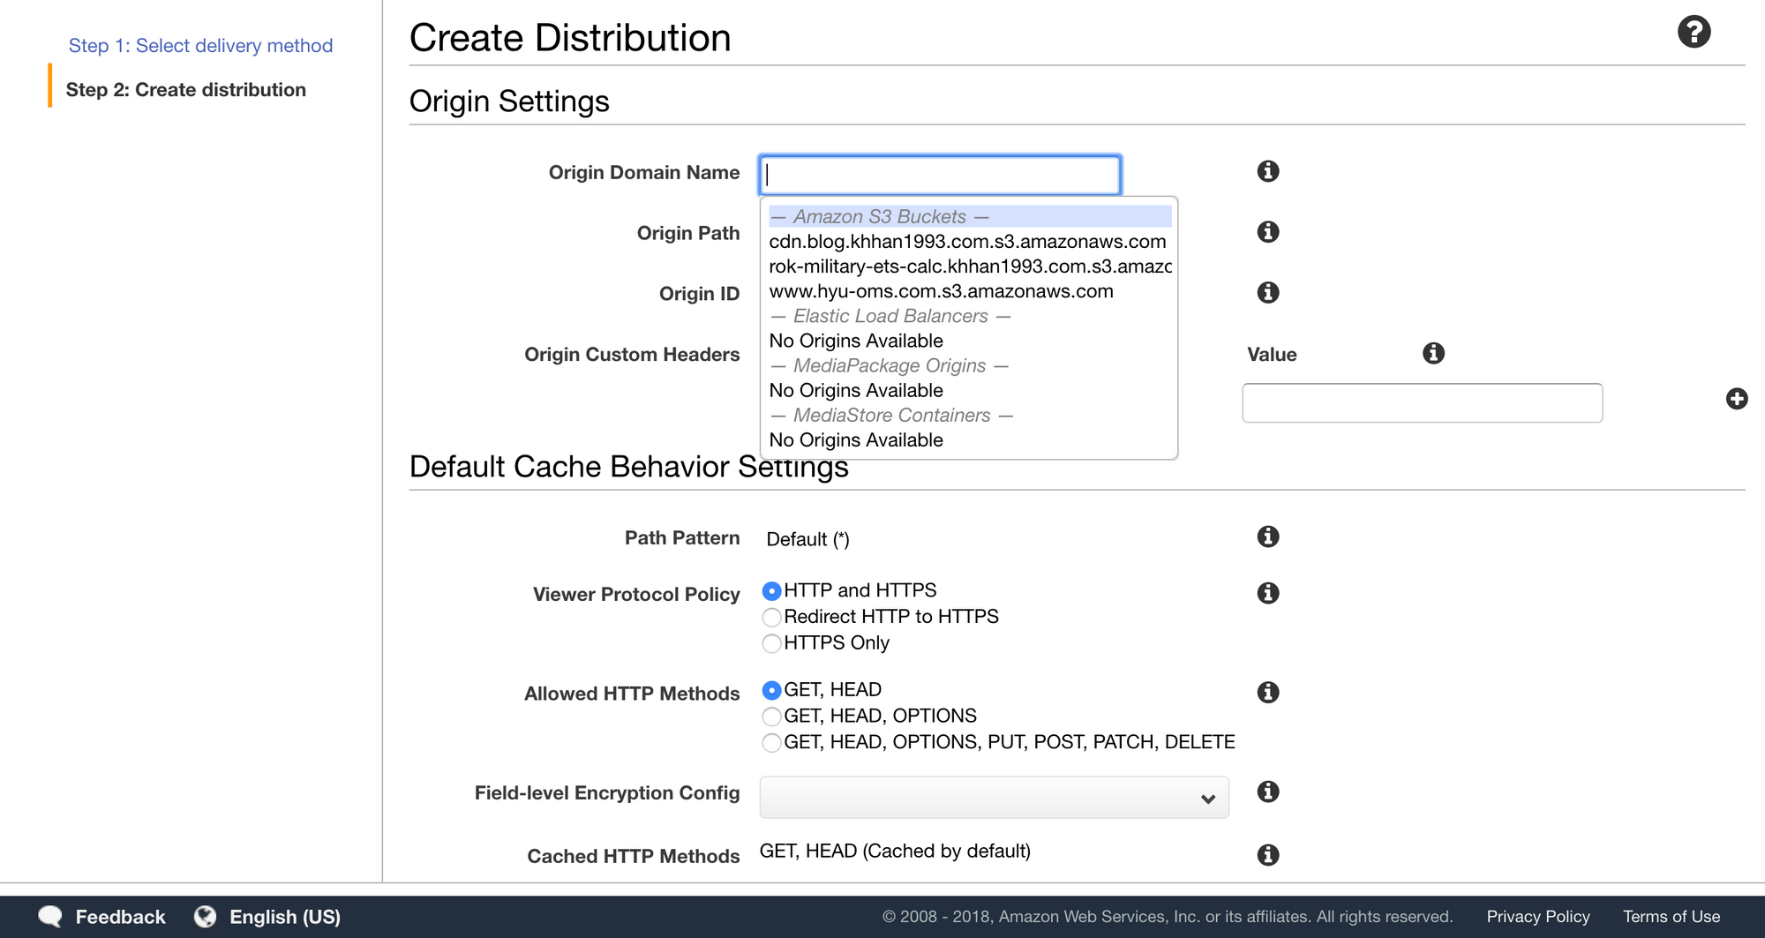The height and width of the screenshot is (938, 1765).
Task: Click the English (US) language selector
Action: pyautogui.click(x=283, y=916)
